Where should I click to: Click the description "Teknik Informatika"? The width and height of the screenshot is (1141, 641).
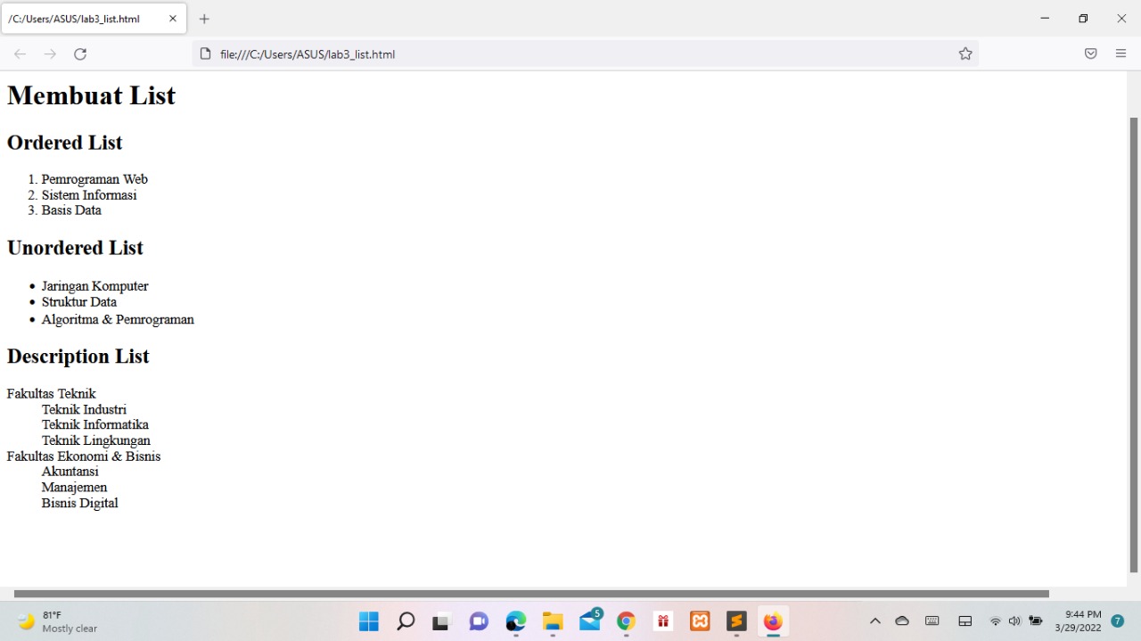pyautogui.click(x=95, y=425)
